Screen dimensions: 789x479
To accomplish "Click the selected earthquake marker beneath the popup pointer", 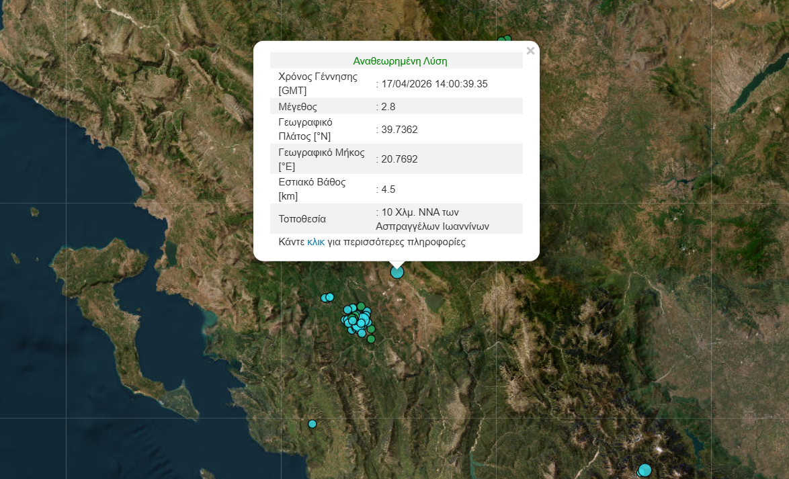I will tap(397, 272).
